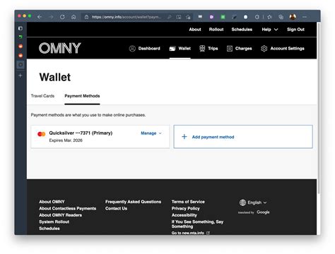Open the browser profile avatar
Image resolution: width=335 pixels, height=254 pixels.
(x=293, y=17)
